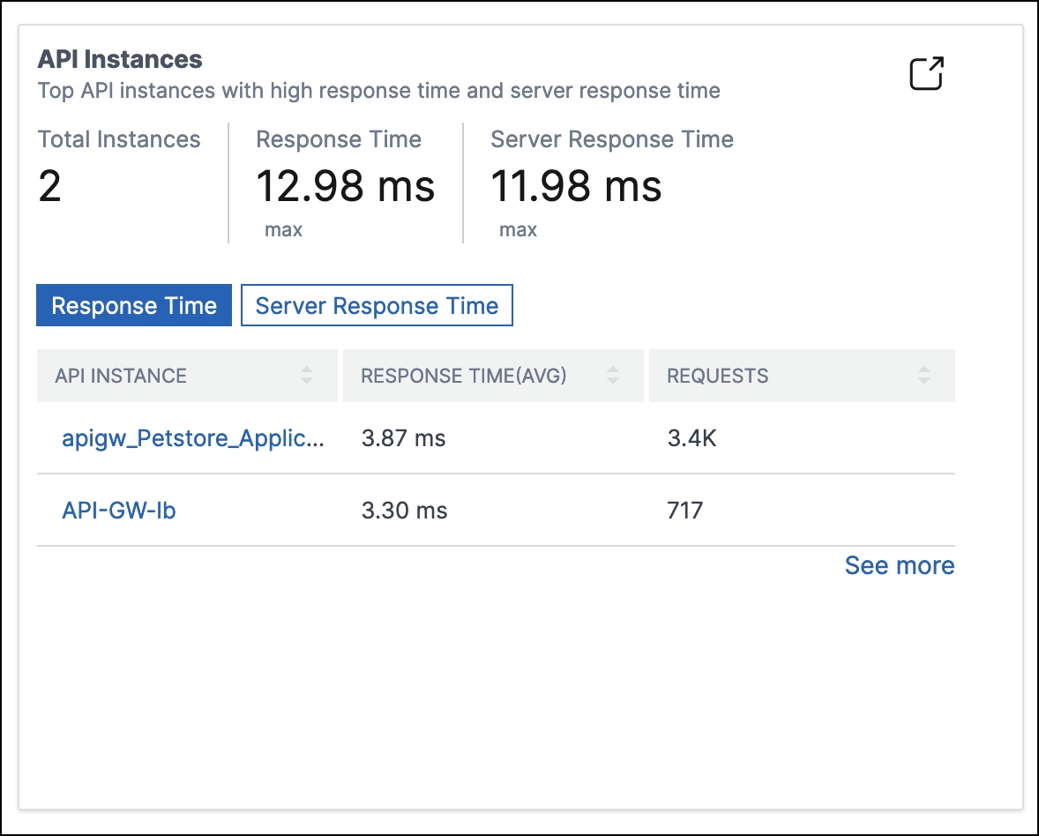Screen dimensions: 1039x836
Task: Open the API-GW-lb instance
Action: click(x=118, y=510)
